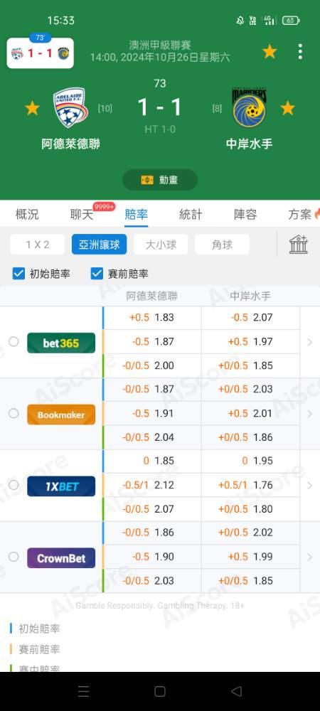Switch to the 統計 tab
Viewport: 320px width, 711px height.
pos(191,215)
